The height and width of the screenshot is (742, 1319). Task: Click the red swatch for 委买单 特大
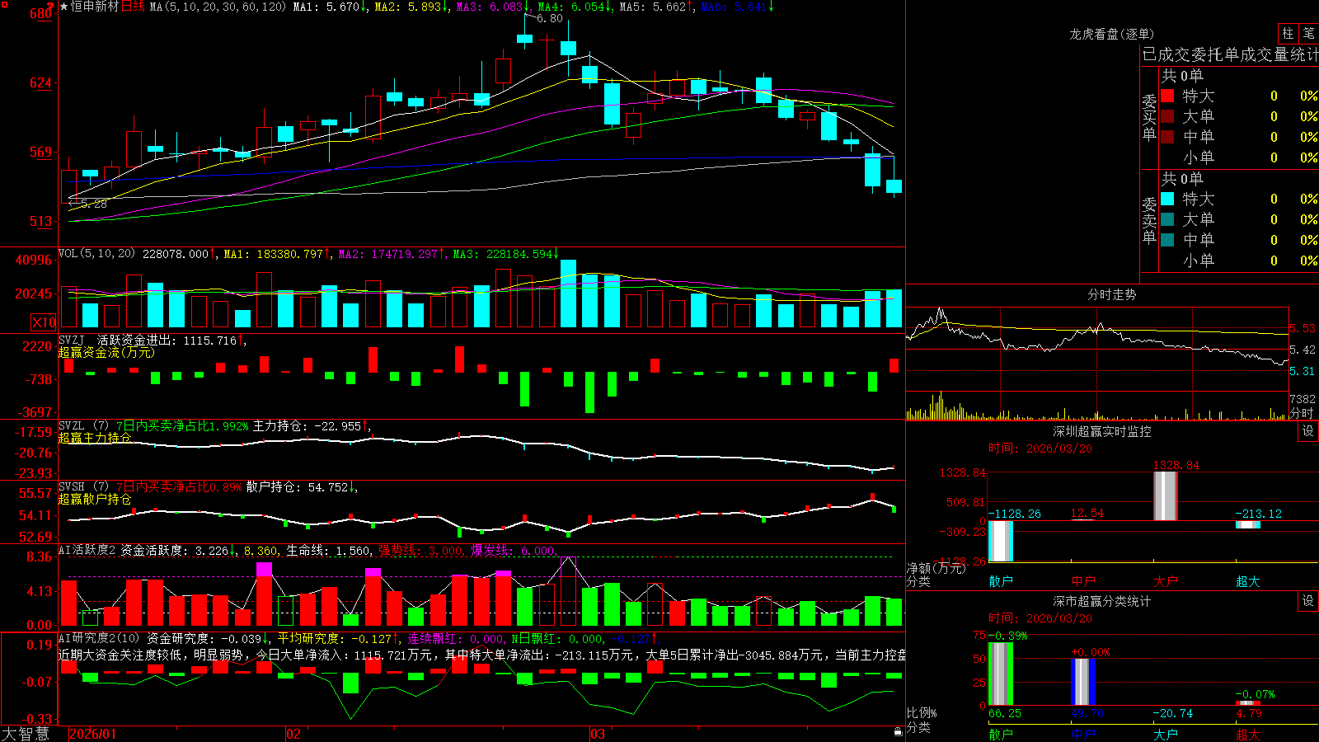[1167, 96]
